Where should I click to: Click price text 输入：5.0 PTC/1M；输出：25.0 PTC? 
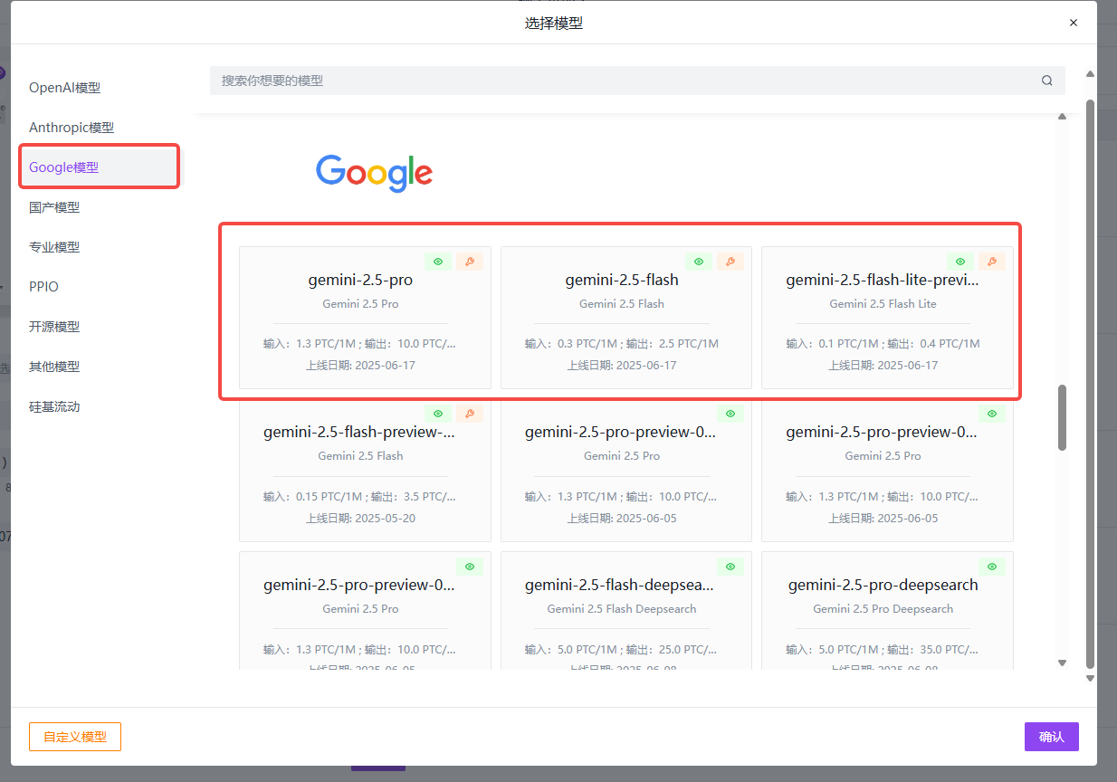point(622,650)
